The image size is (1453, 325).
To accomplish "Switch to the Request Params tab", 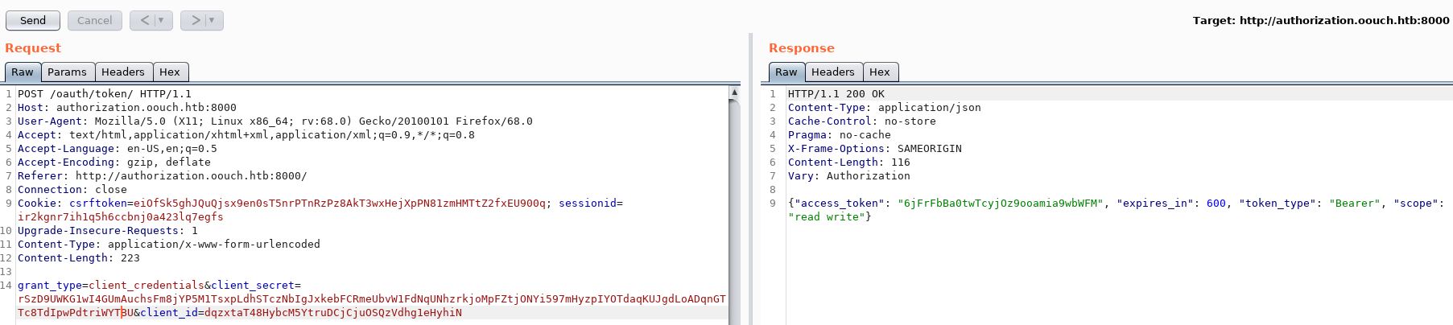I will (x=67, y=72).
